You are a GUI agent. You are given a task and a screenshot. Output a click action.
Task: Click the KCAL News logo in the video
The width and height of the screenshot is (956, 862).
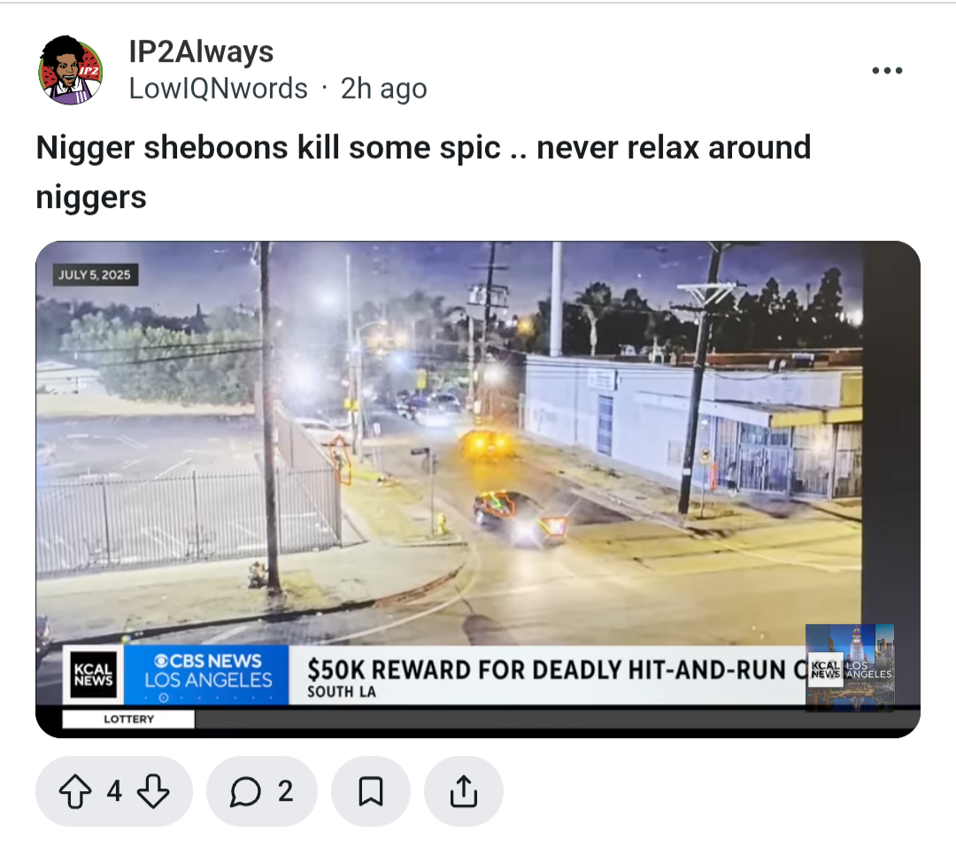[x=93, y=675]
